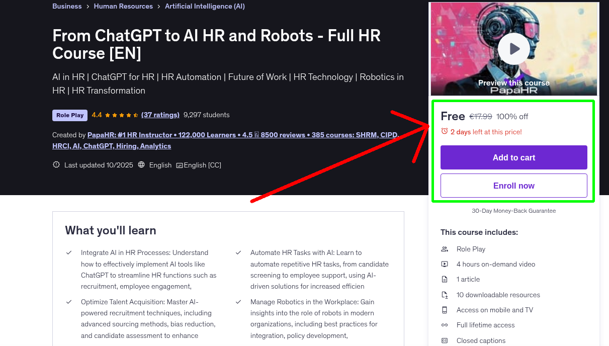The width and height of the screenshot is (609, 346).
Task: Click the 1 article document icon
Action: [444, 279]
